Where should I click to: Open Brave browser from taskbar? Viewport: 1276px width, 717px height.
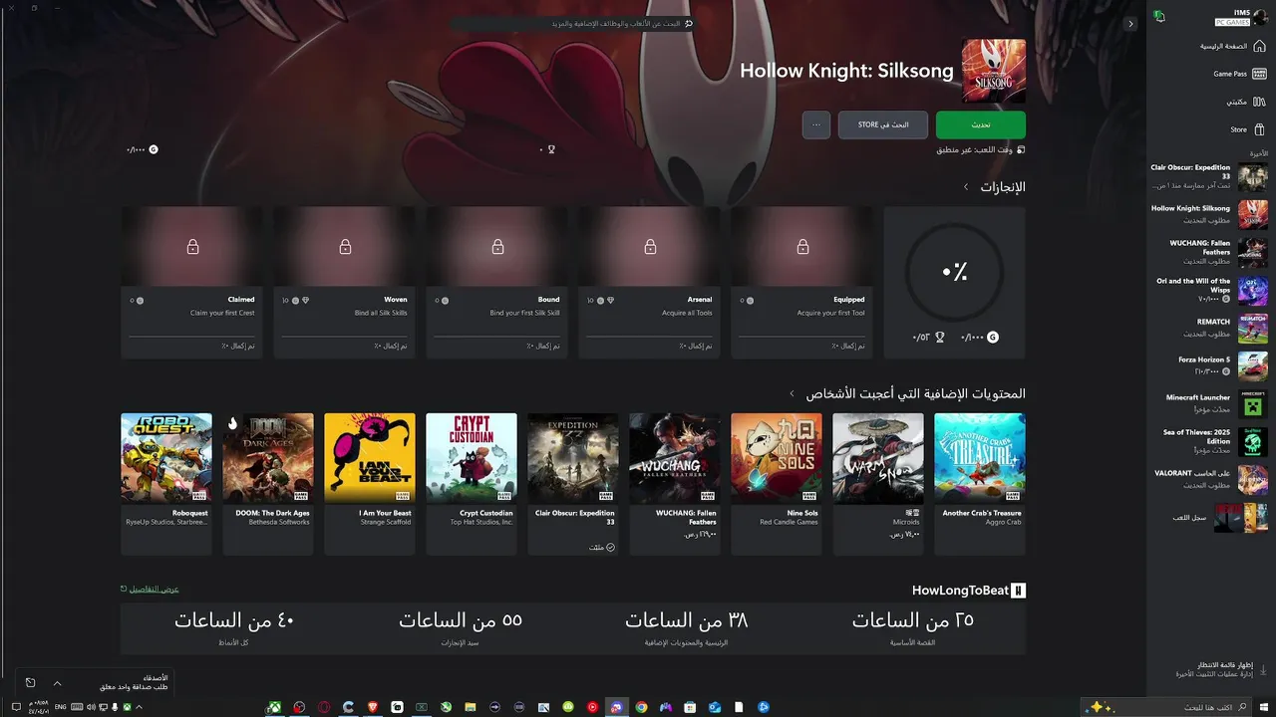[x=373, y=707]
